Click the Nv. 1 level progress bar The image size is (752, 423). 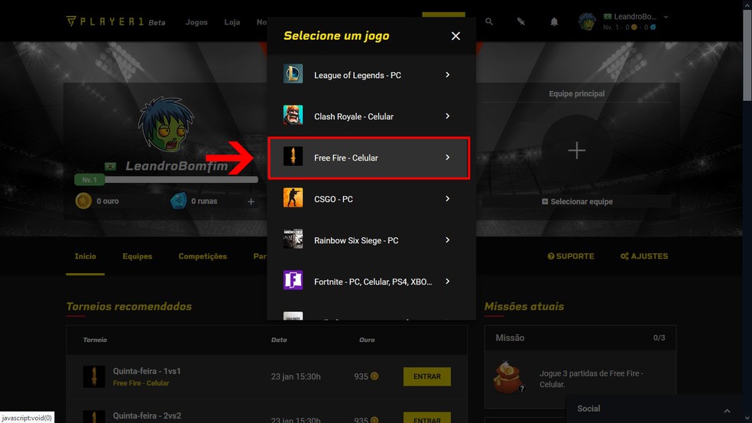click(x=167, y=180)
